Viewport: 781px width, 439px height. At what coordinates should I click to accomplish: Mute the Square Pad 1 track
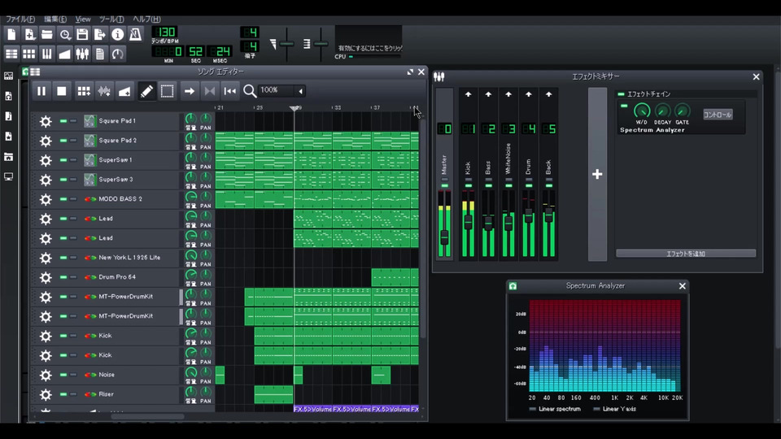click(63, 121)
